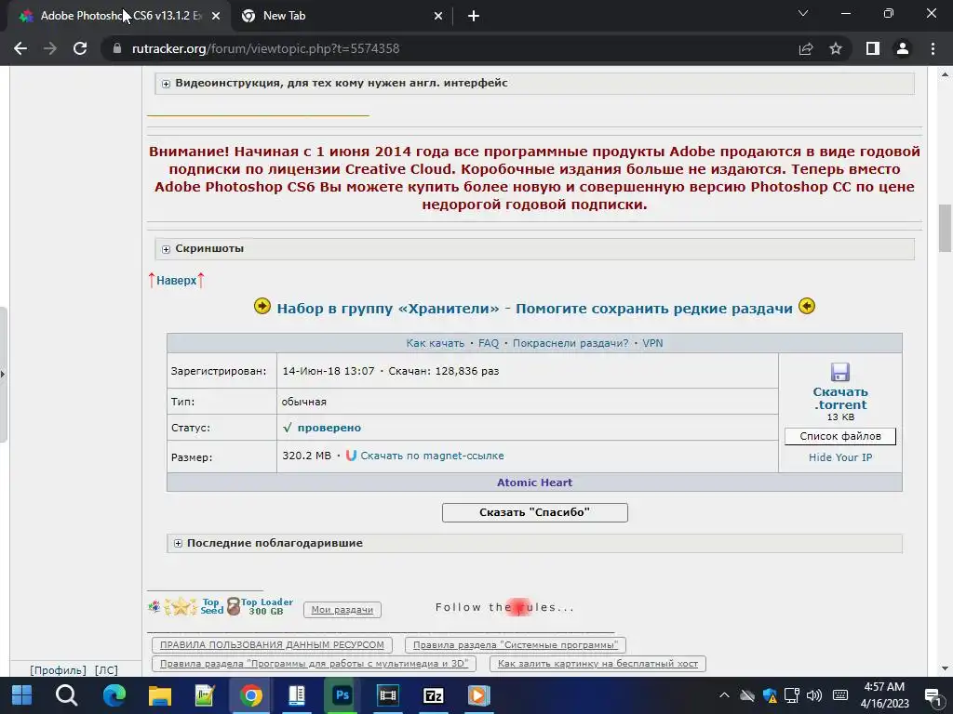The width and height of the screenshot is (953, 714).
Task: Click the right yellow arrow icon
Action: [807, 306]
